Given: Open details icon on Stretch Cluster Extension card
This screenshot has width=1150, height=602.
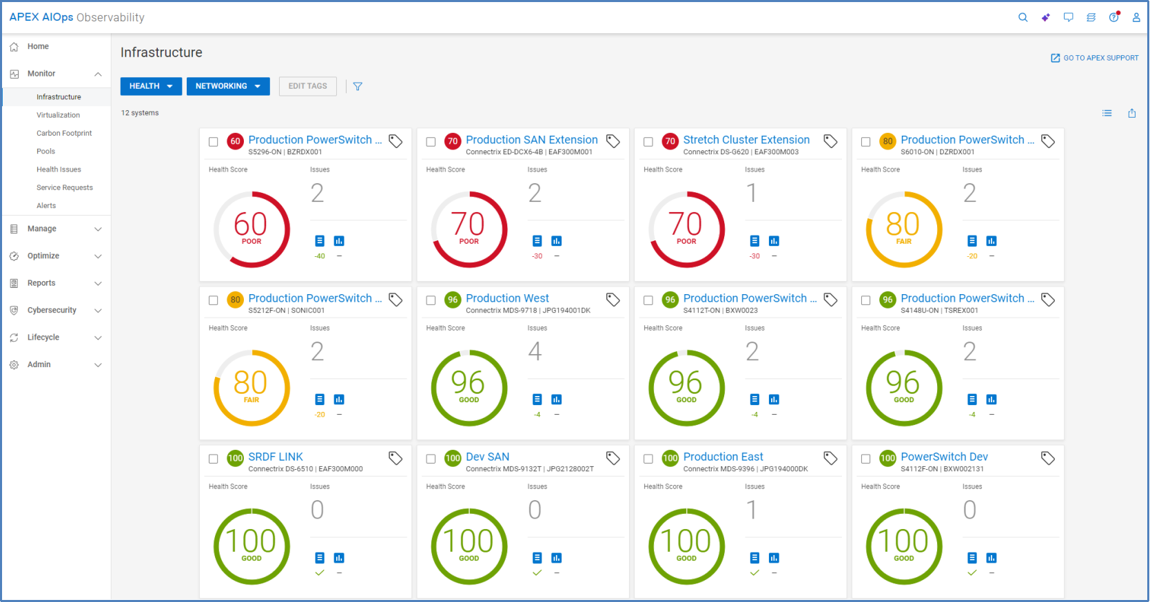Looking at the screenshot, I should click(754, 240).
